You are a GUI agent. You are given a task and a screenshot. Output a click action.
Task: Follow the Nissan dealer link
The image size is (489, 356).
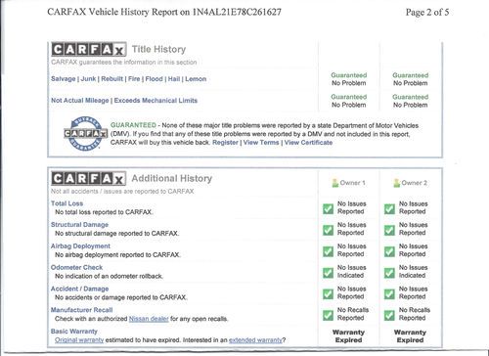click(149, 319)
